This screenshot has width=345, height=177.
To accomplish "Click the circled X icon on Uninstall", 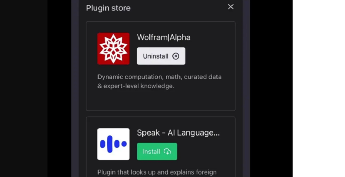I will (175, 56).
